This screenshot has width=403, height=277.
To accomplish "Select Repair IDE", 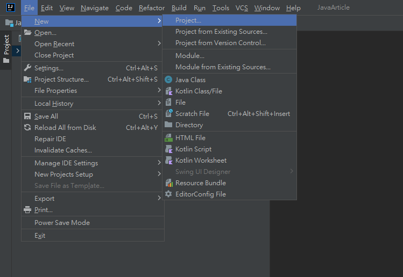I will point(93,138).
